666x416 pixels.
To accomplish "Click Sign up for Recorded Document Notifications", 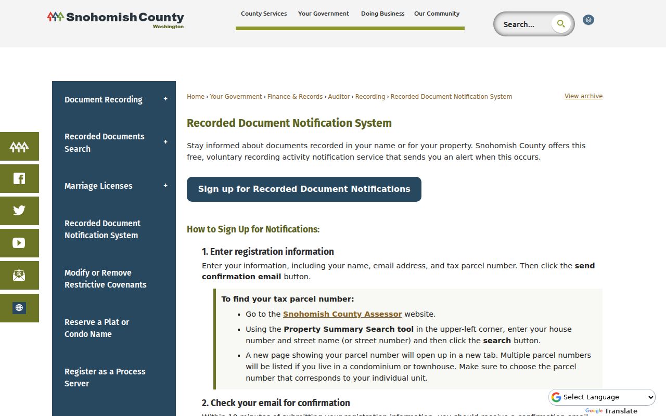I will tap(304, 189).
